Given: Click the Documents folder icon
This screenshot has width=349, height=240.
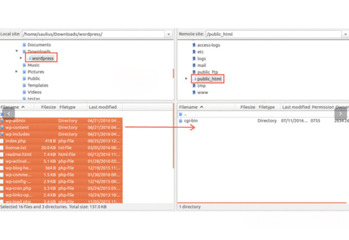Looking at the screenshot, I should click(24, 45).
